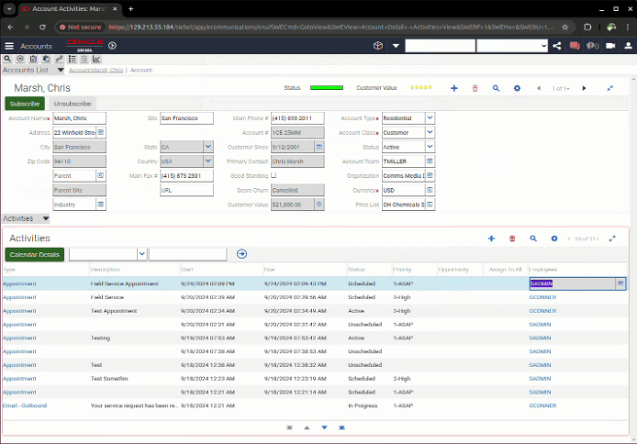Screen dimensions: 637x444
Task: Open a new browser tab
Action: [131, 9]
